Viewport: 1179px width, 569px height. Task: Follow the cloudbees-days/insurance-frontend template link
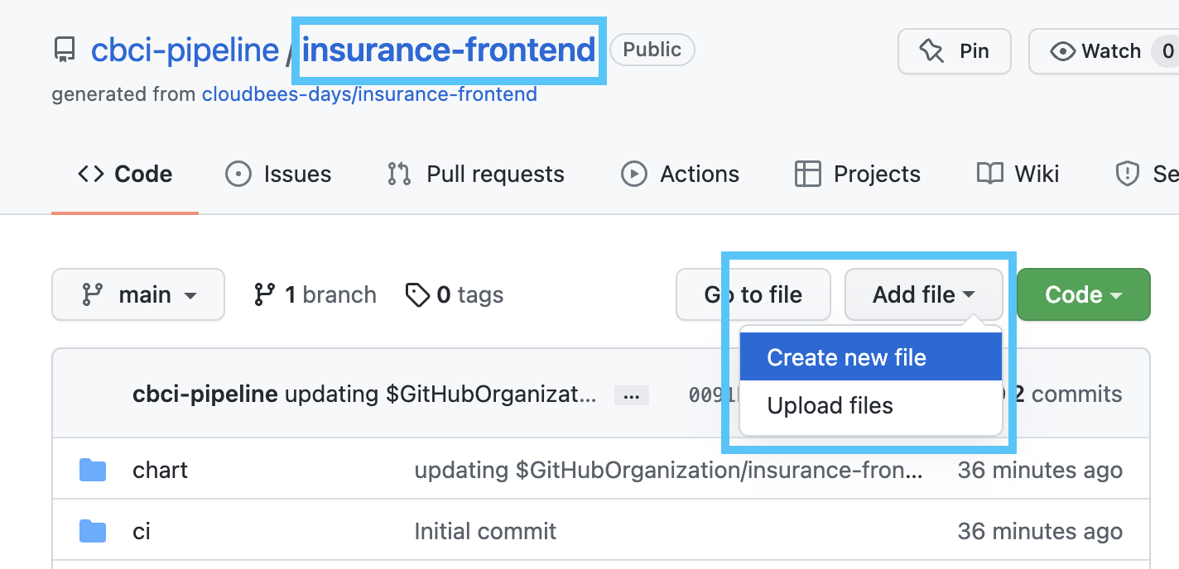(369, 94)
